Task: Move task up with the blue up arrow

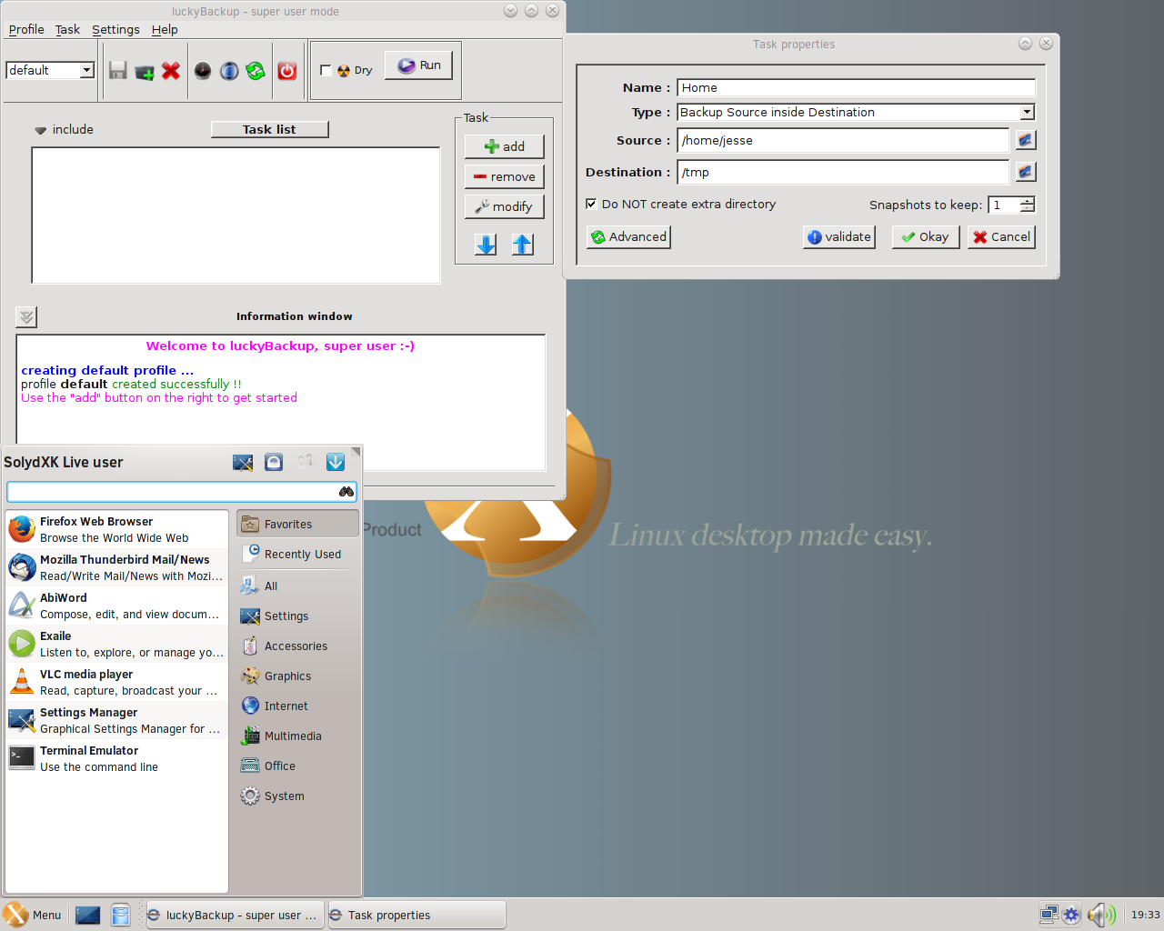Action: click(523, 245)
